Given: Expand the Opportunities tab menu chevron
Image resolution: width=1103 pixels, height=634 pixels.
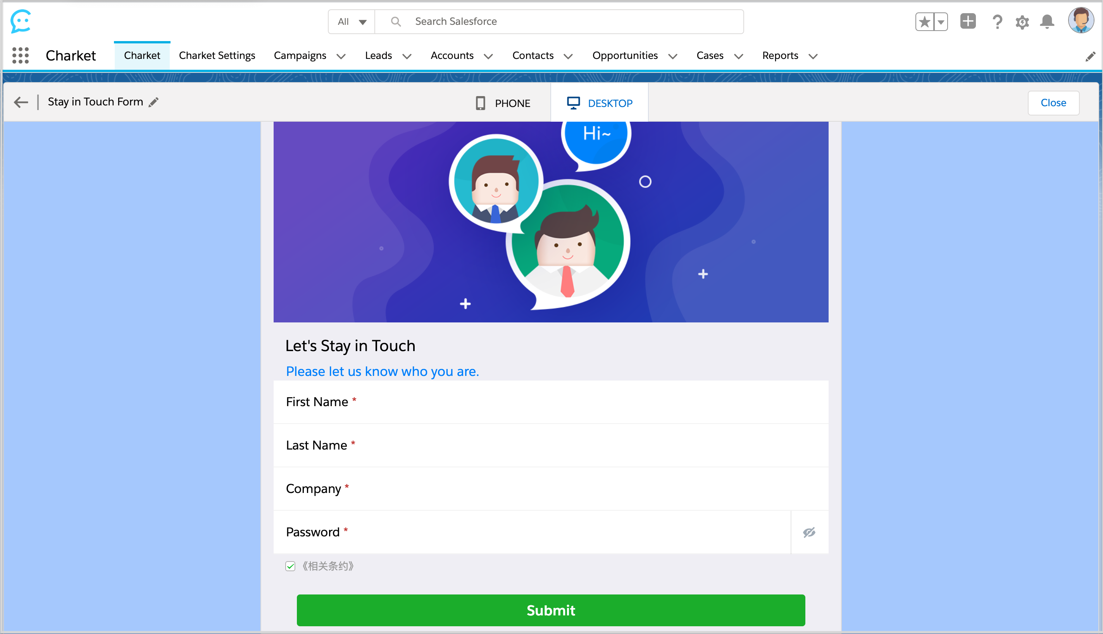Looking at the screenshot, I should click(x=673, y=56).
